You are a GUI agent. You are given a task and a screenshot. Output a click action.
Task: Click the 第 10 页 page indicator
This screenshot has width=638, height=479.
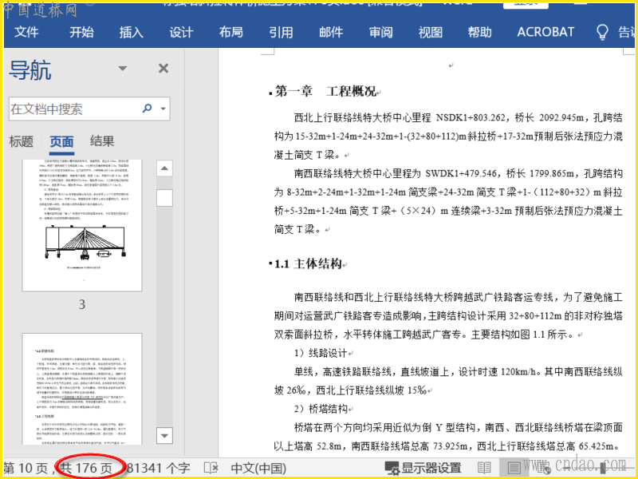(26, 468)
